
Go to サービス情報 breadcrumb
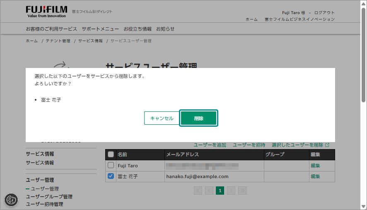90,41
